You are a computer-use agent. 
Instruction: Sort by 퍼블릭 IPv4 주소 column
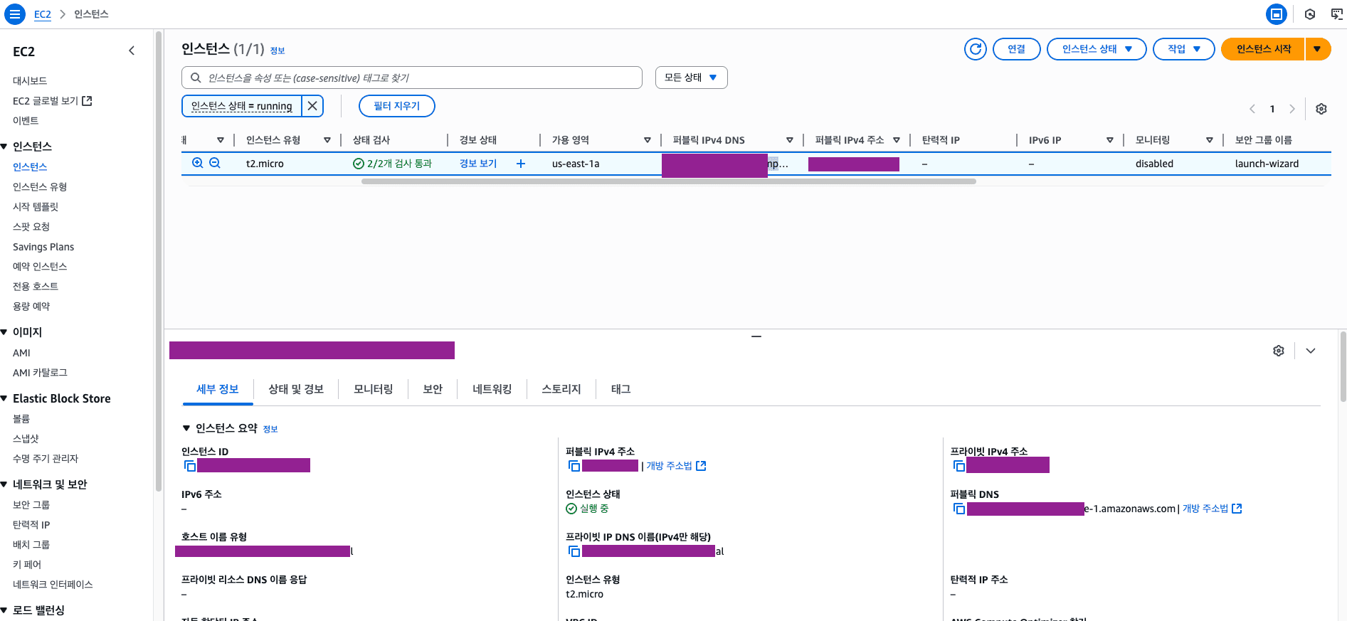[897, 140]
